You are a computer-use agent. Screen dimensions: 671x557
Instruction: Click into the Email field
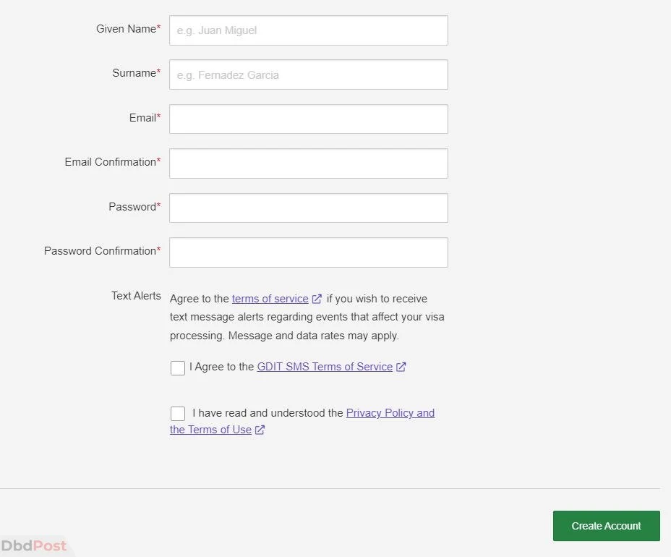[x=309, y=119]
